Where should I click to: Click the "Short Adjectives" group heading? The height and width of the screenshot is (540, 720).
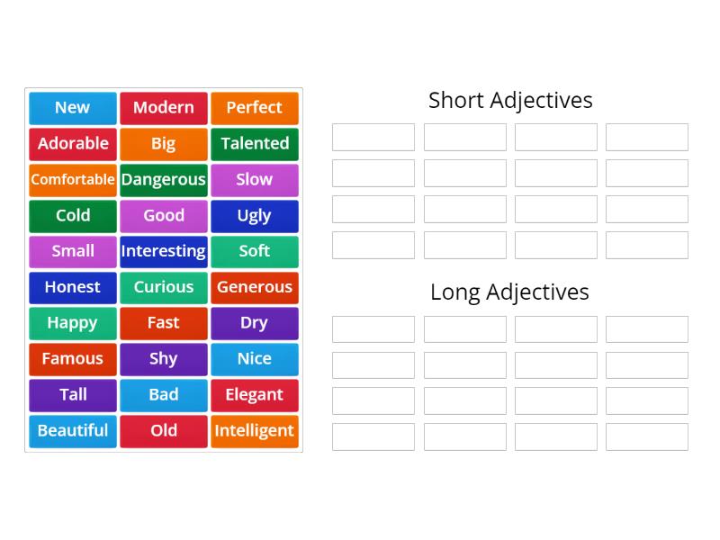click(510, 100)
